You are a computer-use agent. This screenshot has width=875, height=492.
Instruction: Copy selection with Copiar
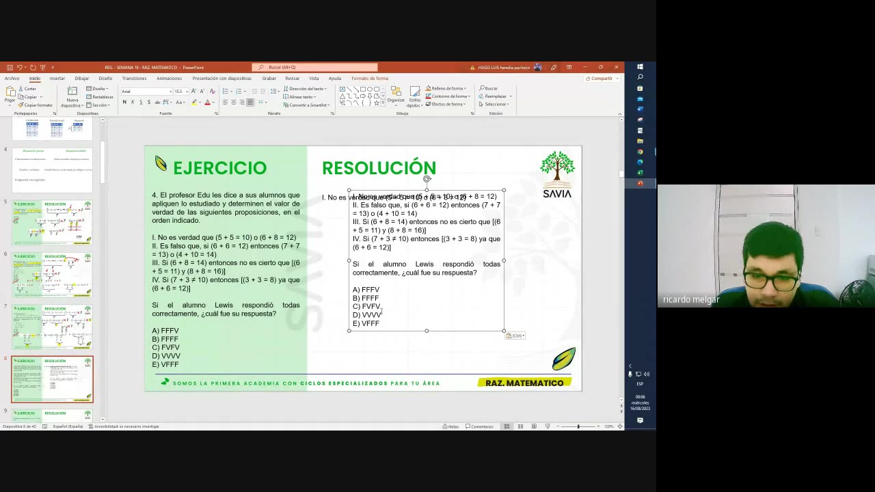pyautogui.click(x=27, y=97)
